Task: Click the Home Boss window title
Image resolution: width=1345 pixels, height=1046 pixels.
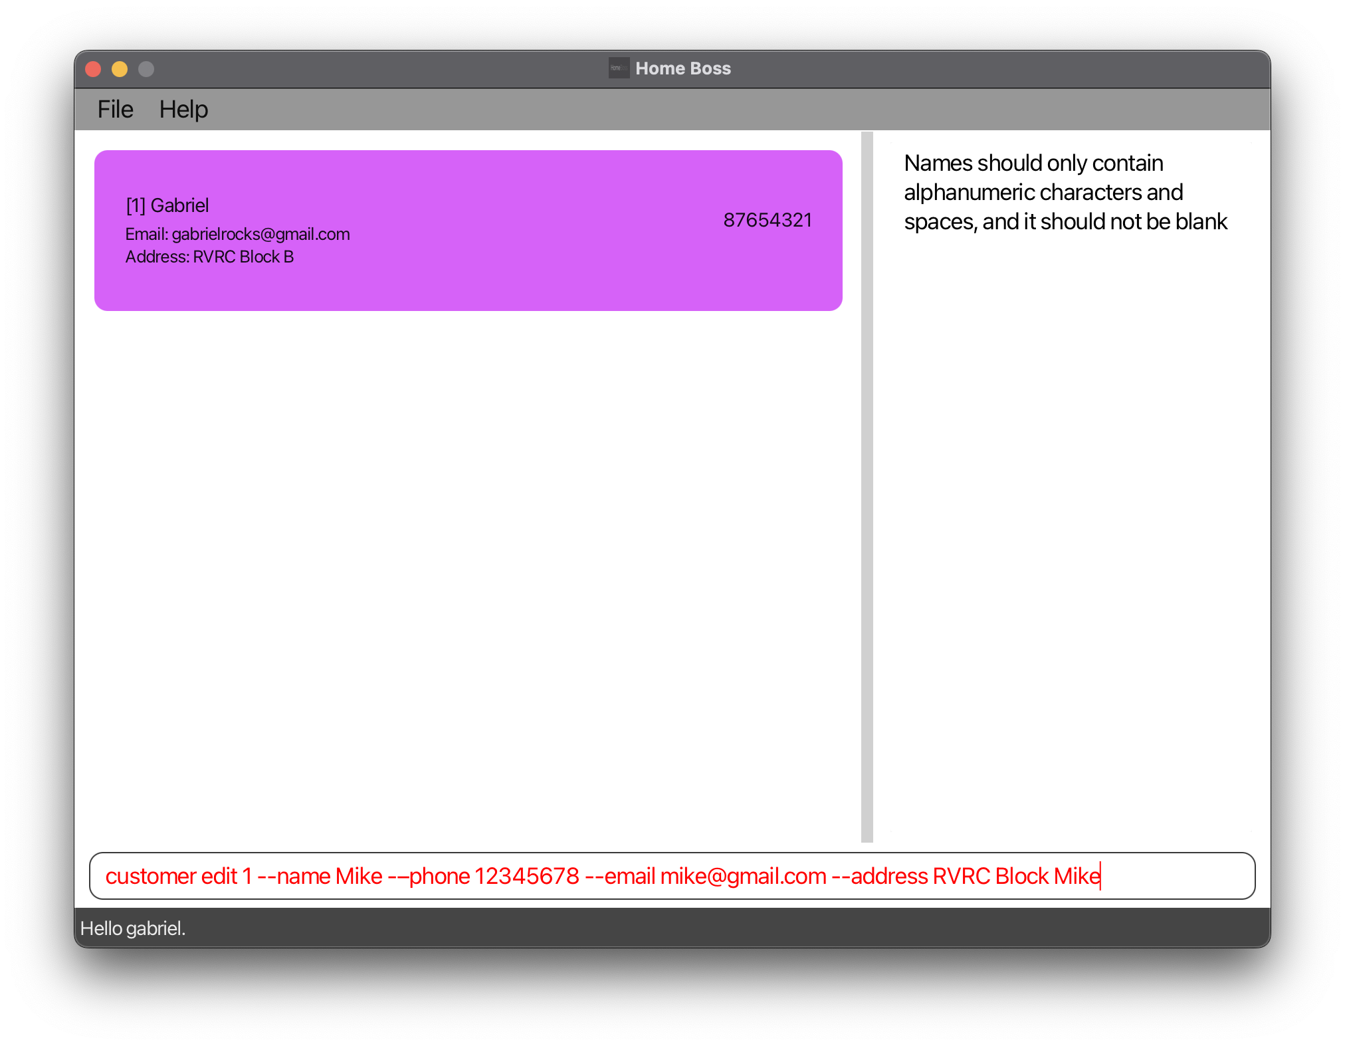Action: [x=682, y=68]
